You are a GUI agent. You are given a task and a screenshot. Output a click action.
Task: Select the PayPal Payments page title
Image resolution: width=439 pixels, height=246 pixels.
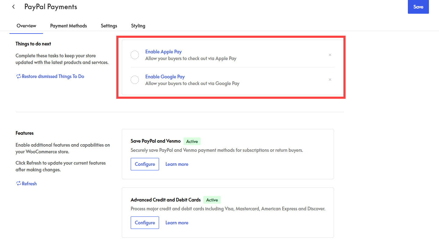pos(51,7)
